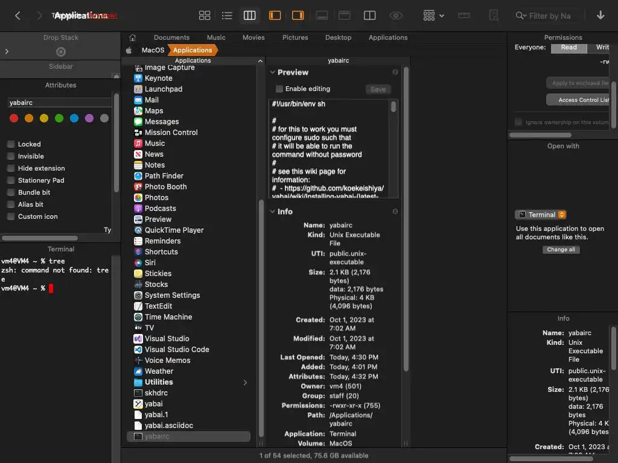This screenshot has width=618, height=463.
Task: Switch to icon grid view
Action: tap(204, 16)
